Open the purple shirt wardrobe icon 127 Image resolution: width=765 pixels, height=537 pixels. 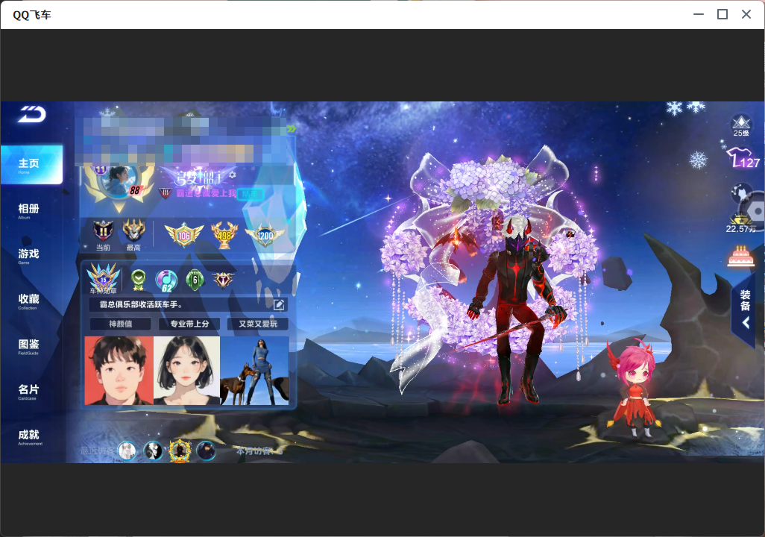click(743, 159)
